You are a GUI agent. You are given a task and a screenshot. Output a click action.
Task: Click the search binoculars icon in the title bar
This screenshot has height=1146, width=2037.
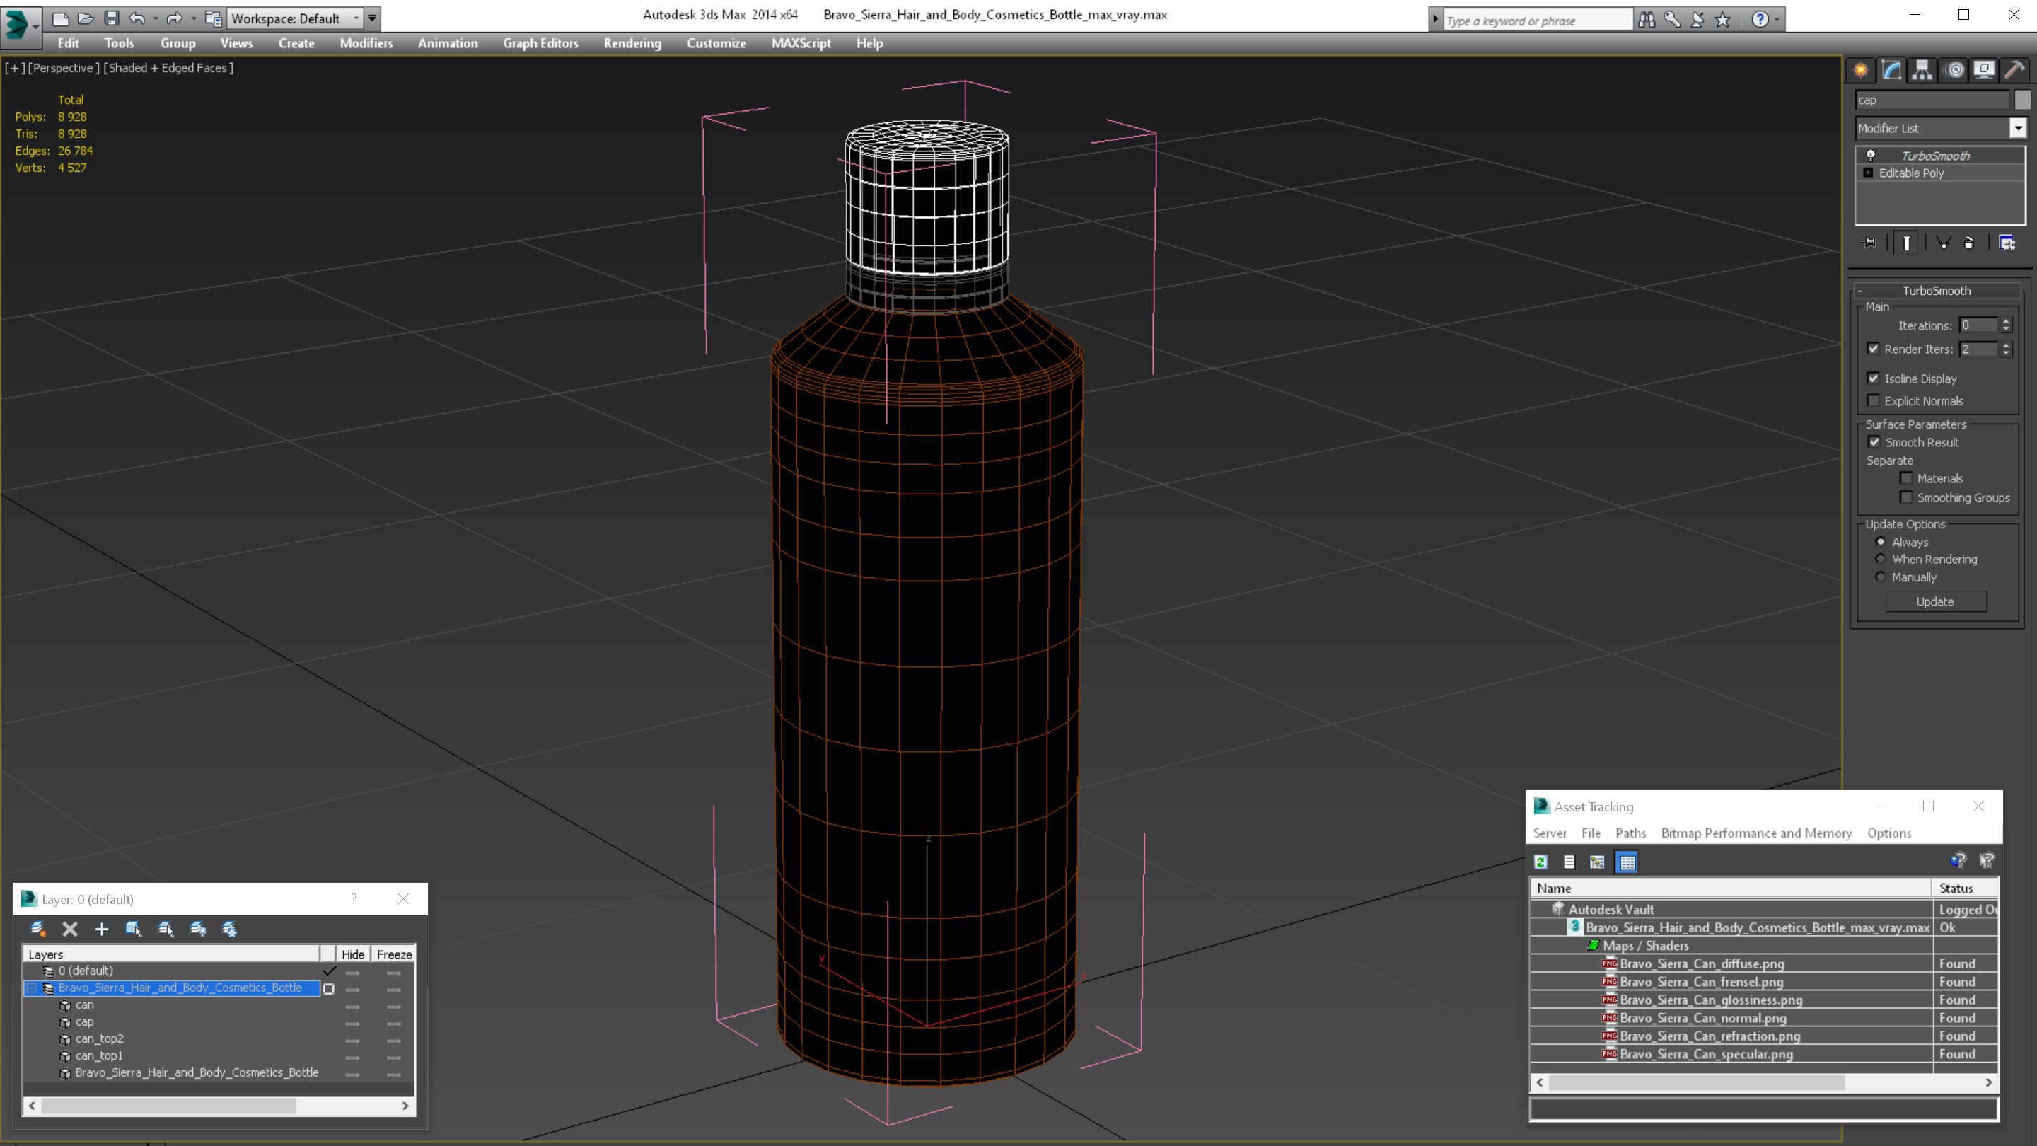[x=1647, y=19]
